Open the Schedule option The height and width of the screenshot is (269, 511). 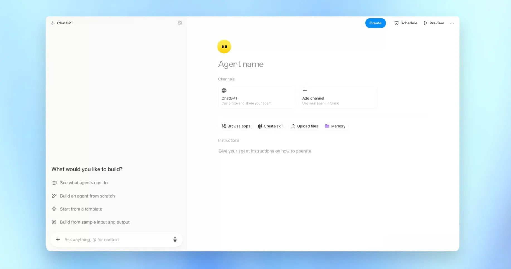[x=406, y=23]
